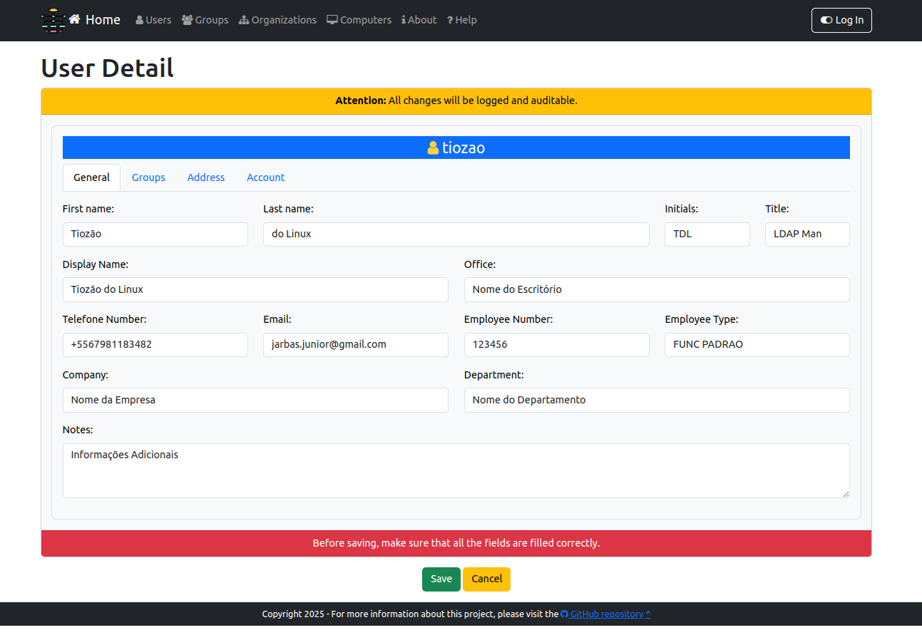
Task: Select the General tab
Action: pos(92,177)
